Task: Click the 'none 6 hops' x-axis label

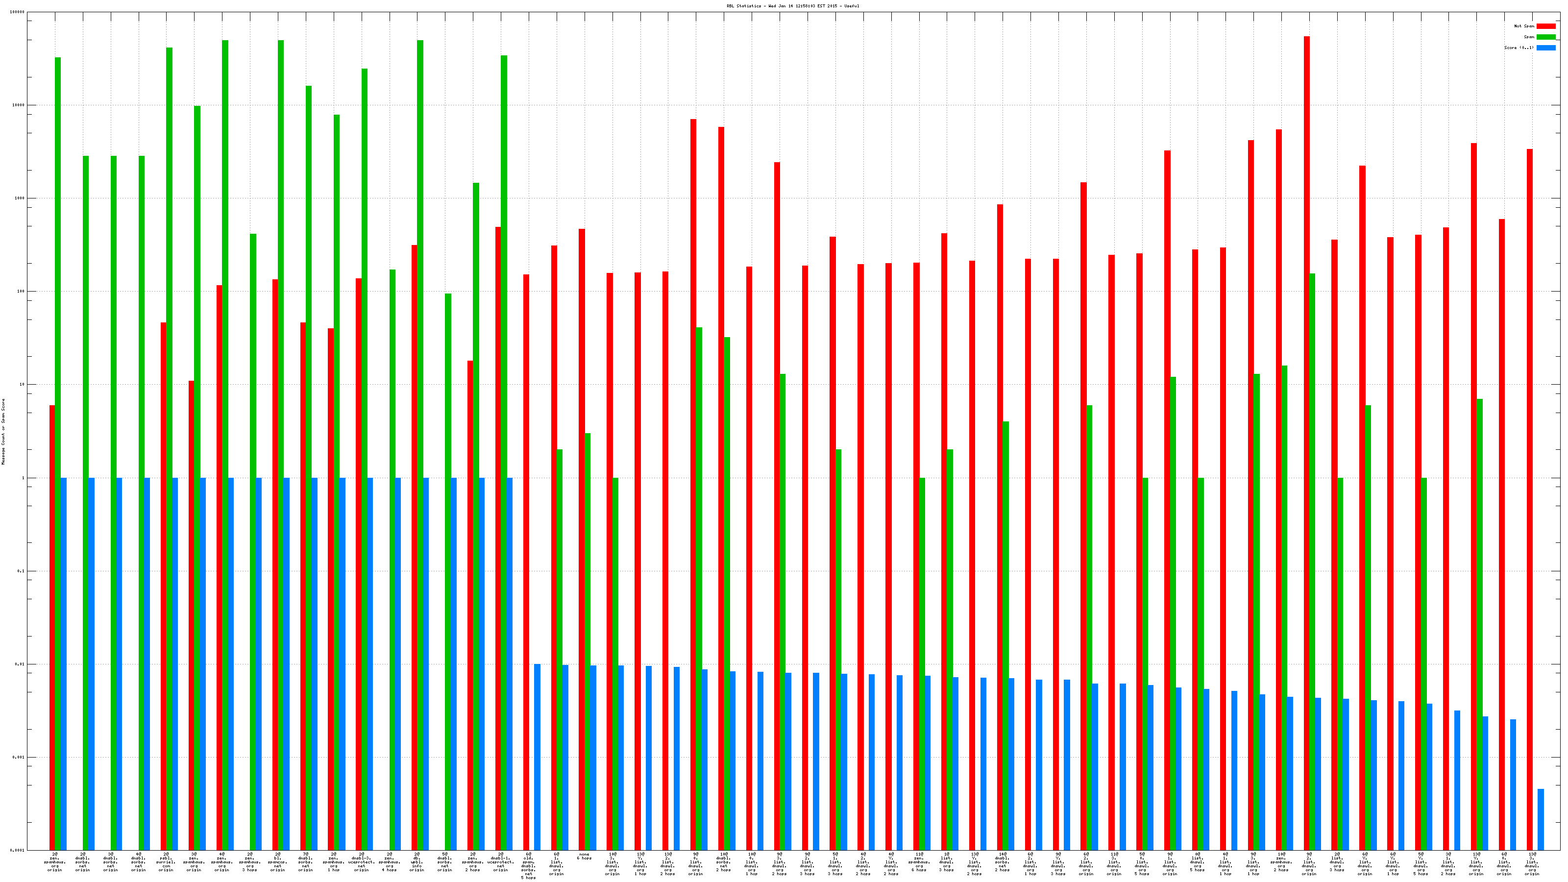Action: 585,857
